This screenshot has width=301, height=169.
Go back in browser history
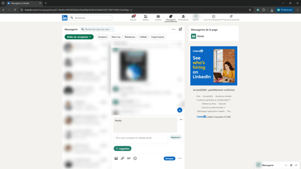tap(3, 10)
